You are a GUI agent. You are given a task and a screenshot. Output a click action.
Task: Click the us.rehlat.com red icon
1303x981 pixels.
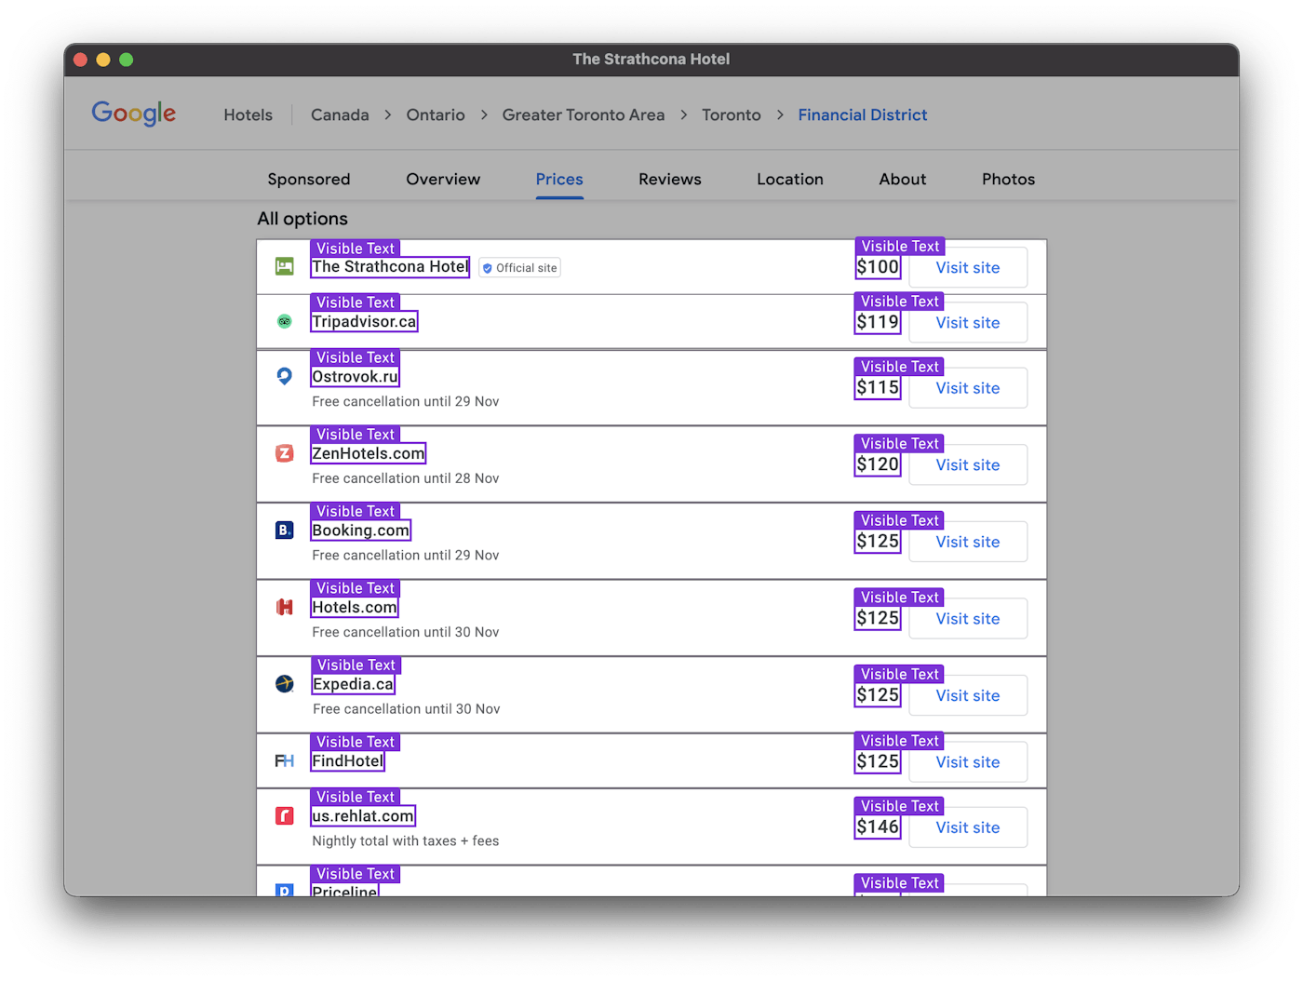285,816
